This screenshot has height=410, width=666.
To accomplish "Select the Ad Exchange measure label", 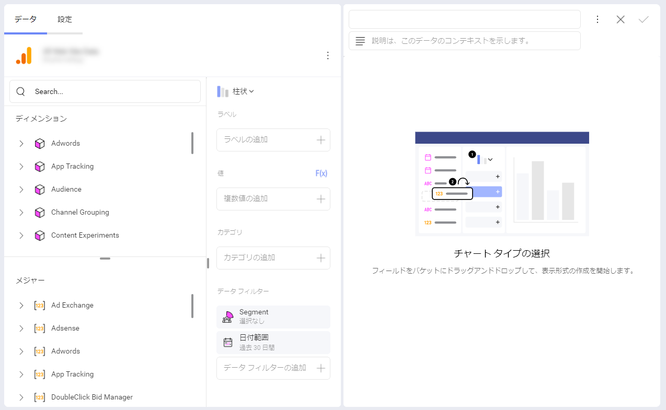I will (x=72, y=306).
